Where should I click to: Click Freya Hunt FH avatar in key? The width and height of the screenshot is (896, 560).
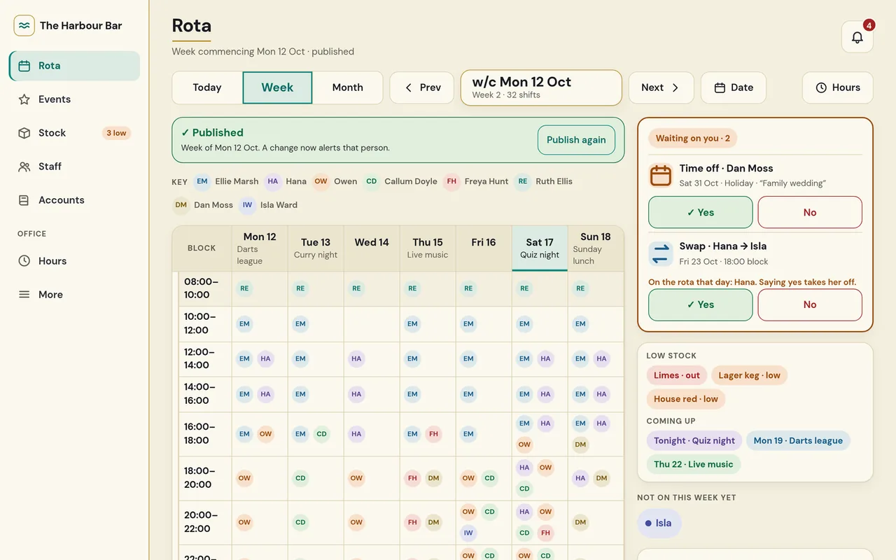(451, 181)
